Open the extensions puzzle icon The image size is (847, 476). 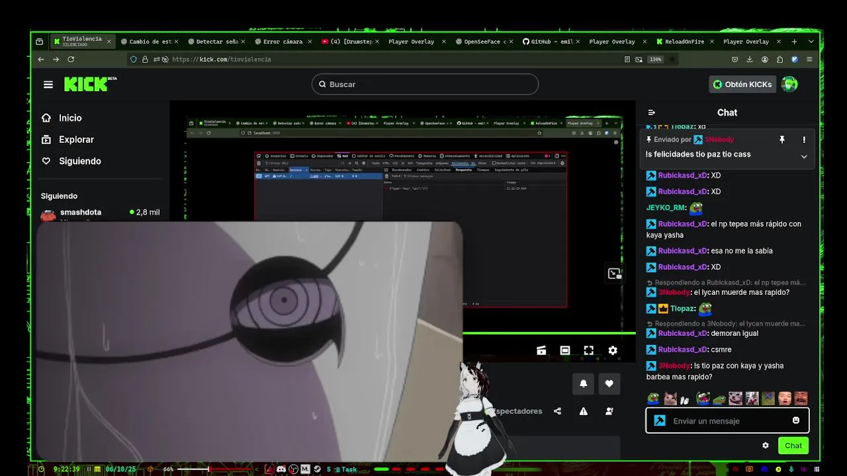[x=780, y=59]
